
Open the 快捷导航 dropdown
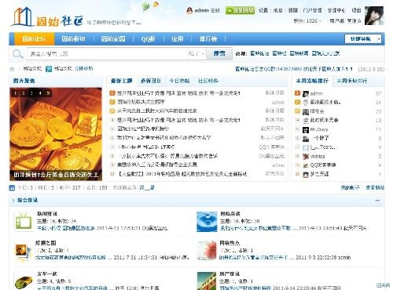point(363,39)
